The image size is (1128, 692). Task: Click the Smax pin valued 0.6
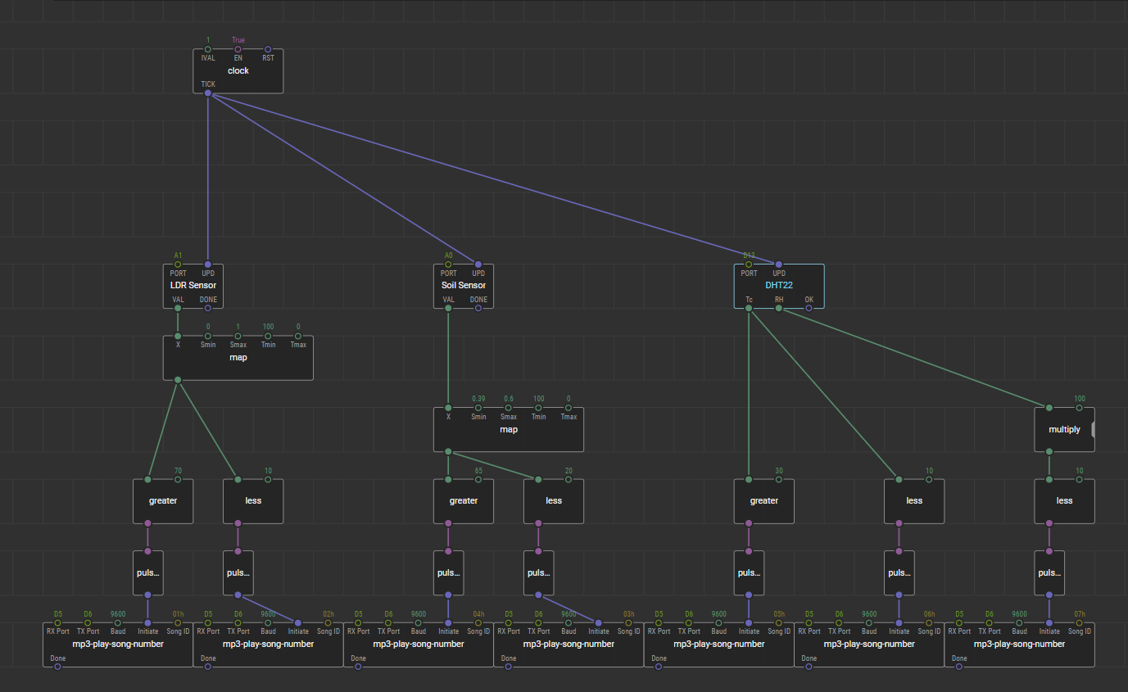[x=509, y=408]
